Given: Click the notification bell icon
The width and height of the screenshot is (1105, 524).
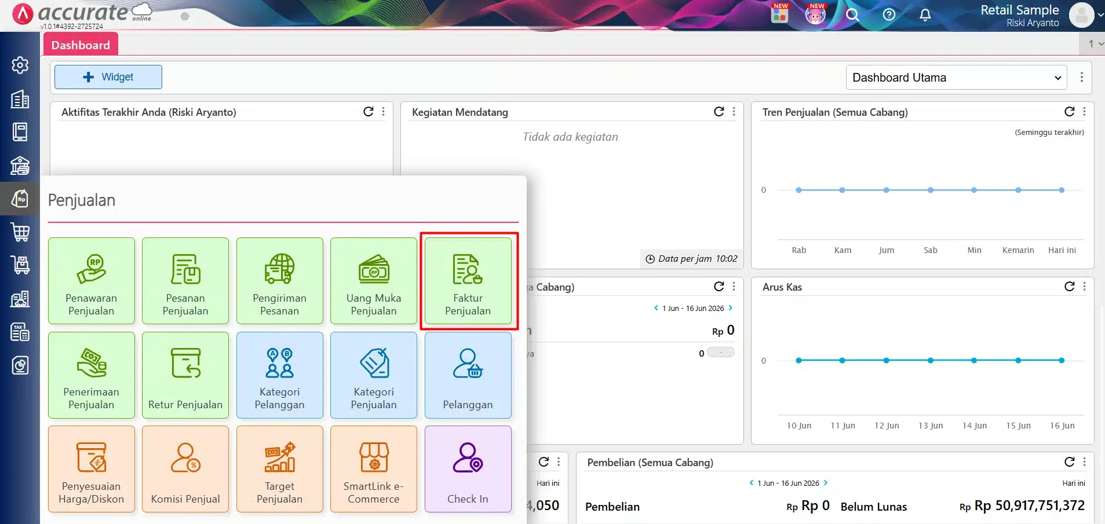Looking at the screenshot, I should (925, 15).
